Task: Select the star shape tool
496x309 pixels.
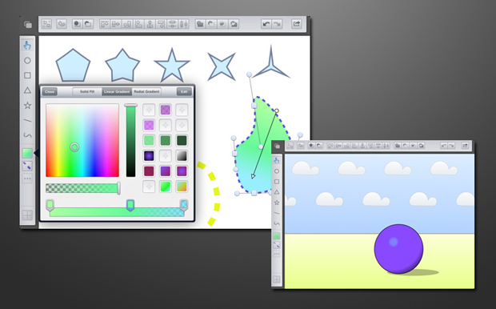Action: [27, 105]
